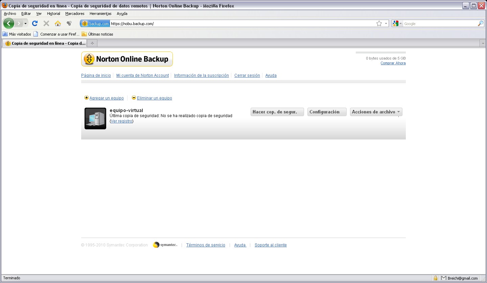Open the Términos de servicio link
The width and height of the screenshot is (487, 283).
click(206, 245)
